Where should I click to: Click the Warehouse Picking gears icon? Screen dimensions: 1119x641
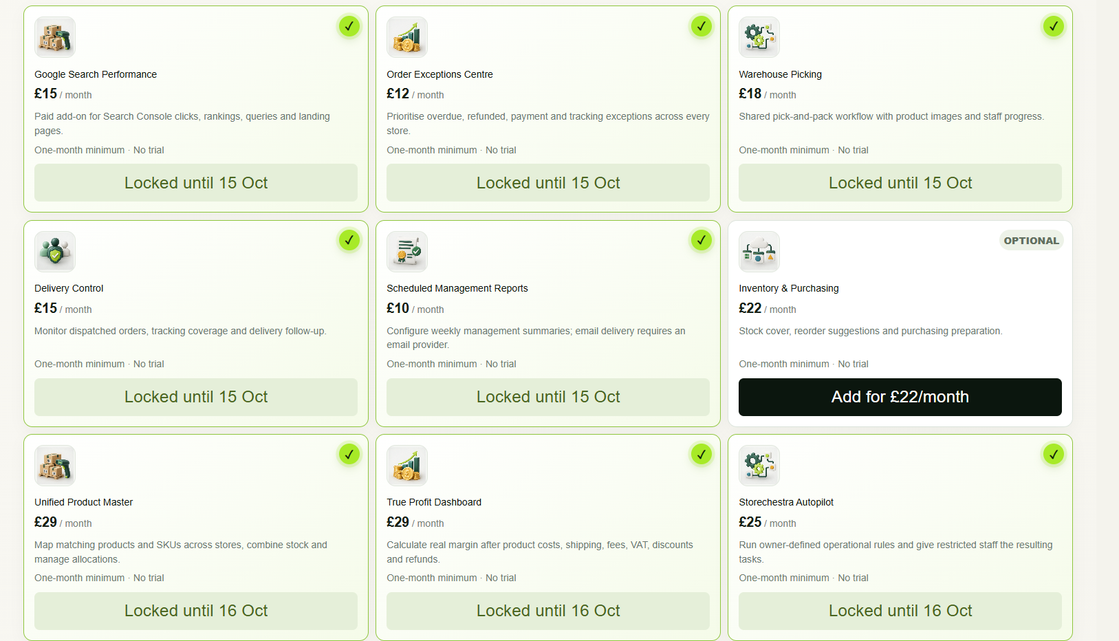coord(759,37)
